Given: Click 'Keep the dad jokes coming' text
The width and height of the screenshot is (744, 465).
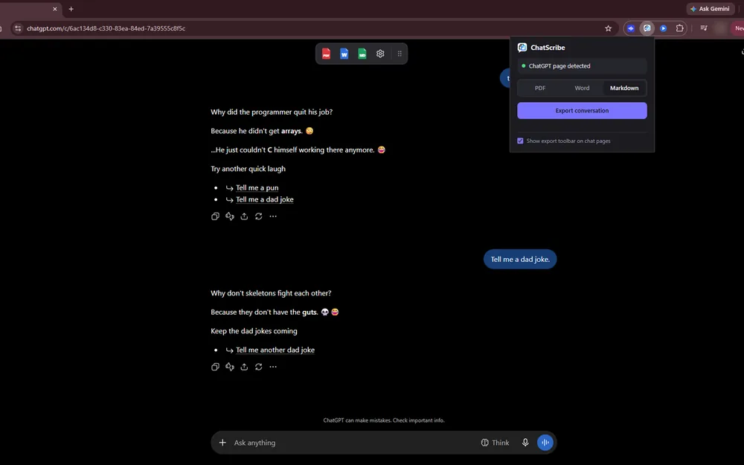Looking at the screenshot, I should pos(254,331).
